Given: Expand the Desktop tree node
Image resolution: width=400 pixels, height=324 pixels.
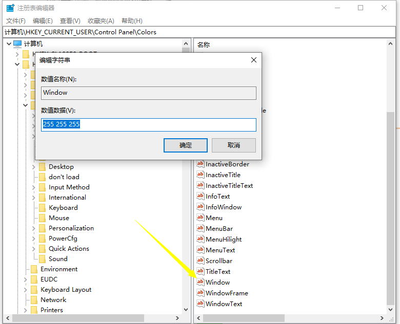Looking at the screenshot, I should point(34,167).
